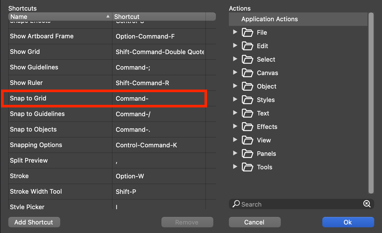
Task: Expand the Select actions group
Action: coord(235,59)
